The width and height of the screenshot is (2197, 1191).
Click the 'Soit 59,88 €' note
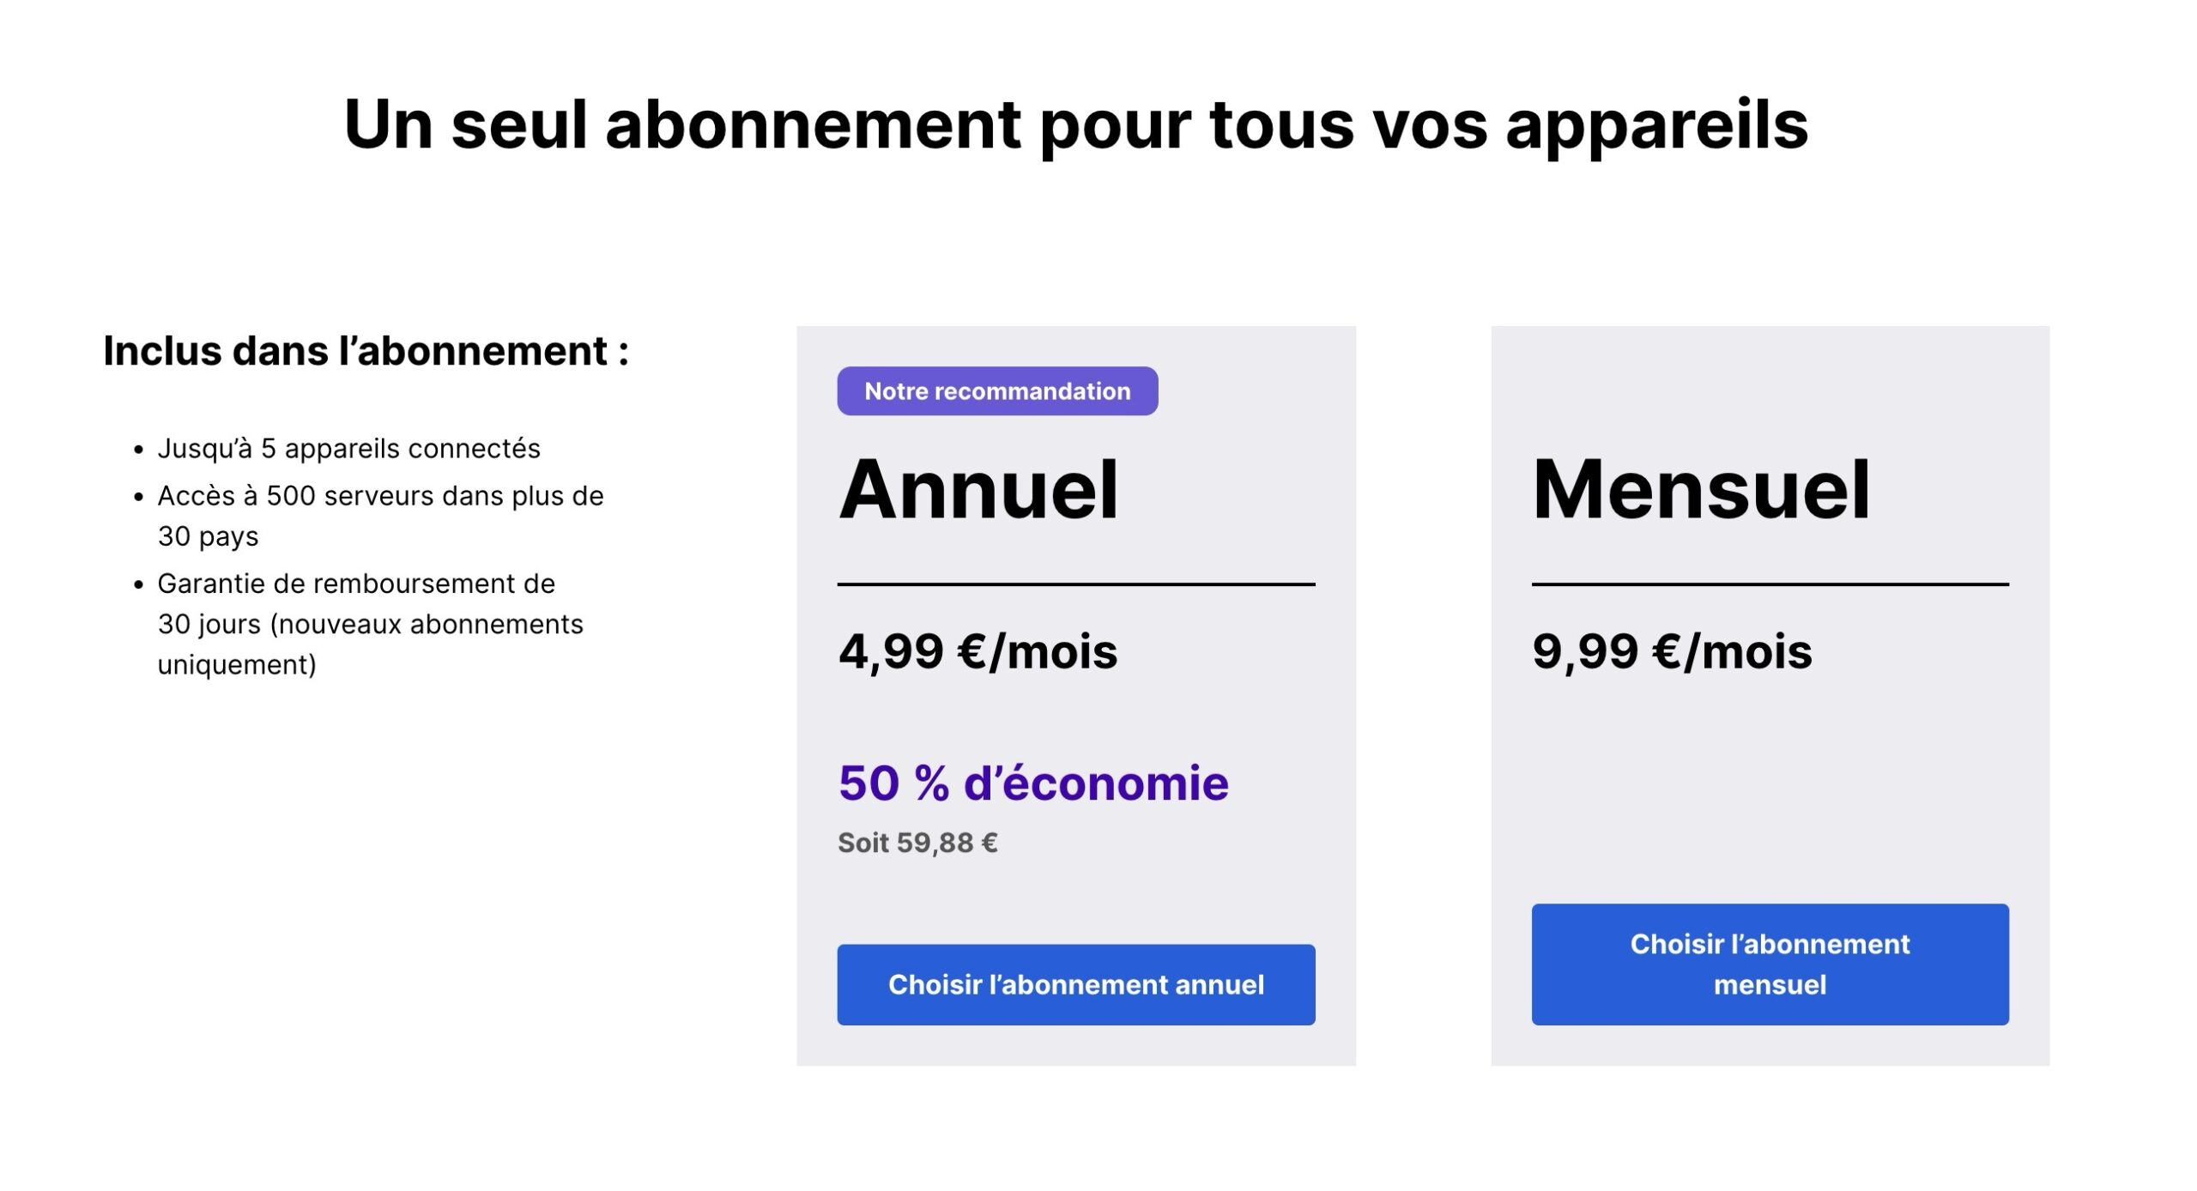(x=917, y=843)
